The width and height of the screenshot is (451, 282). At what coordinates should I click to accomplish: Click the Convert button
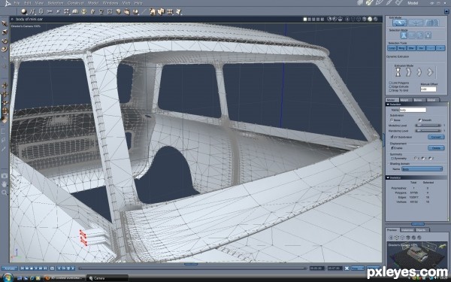click(x=436, y=137)
